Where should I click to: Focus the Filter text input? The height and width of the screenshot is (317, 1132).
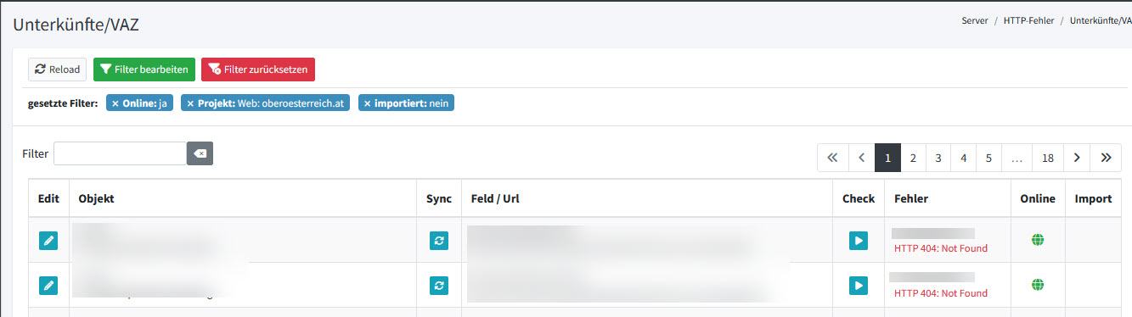(x=121, y=153)
